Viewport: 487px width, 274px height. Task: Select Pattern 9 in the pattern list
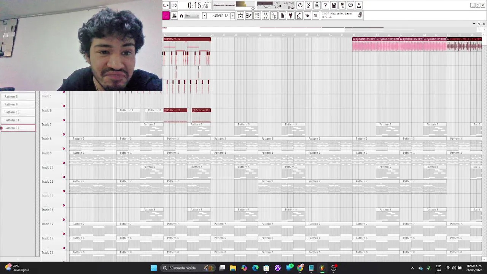[18, 104]
